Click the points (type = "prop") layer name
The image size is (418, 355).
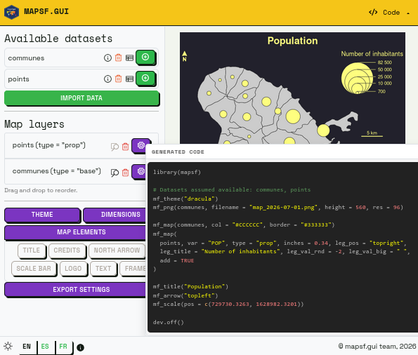(48, 145)
